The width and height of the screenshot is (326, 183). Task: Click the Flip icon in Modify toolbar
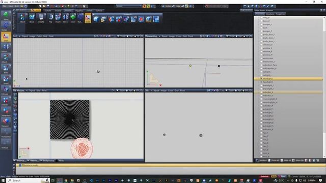(x=50, y=18)
